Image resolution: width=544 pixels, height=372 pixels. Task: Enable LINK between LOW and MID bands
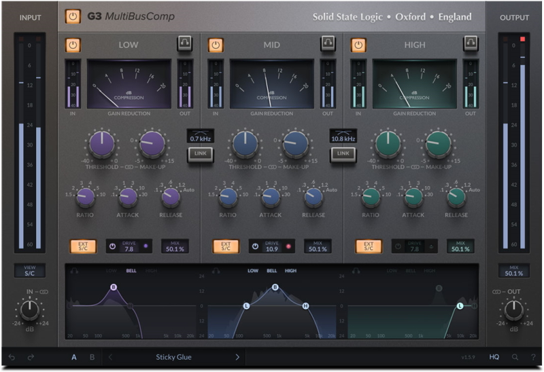coord(201,154)
